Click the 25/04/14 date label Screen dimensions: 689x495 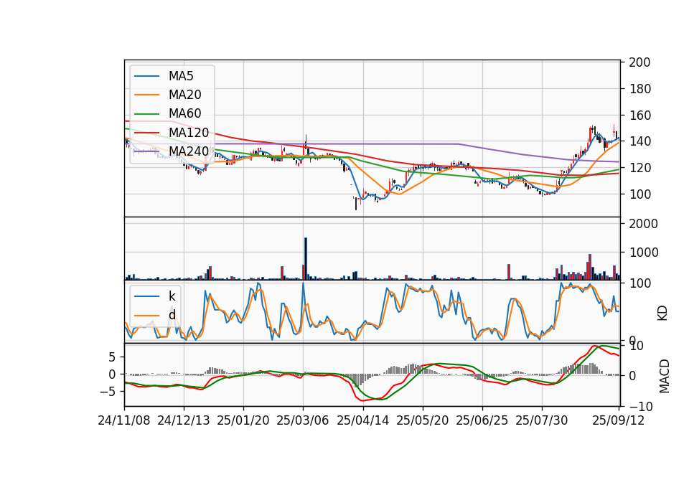point(363,420)
